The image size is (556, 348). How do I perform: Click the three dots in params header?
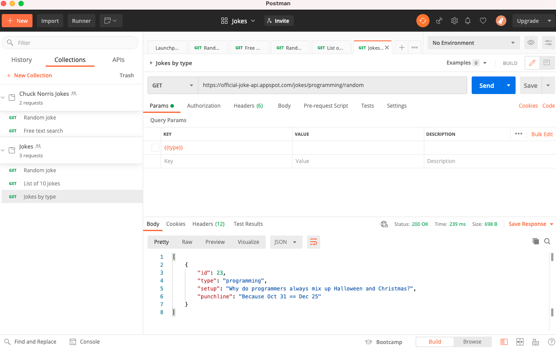pos(519,134)
